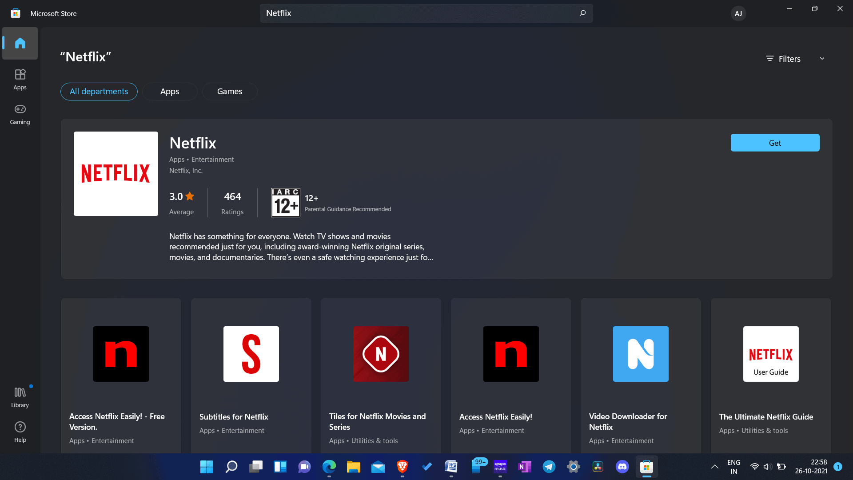This screenshot has width=853, height=480.
Task: Click the Netflix app logo thumbnail
Action: (116, 173)
